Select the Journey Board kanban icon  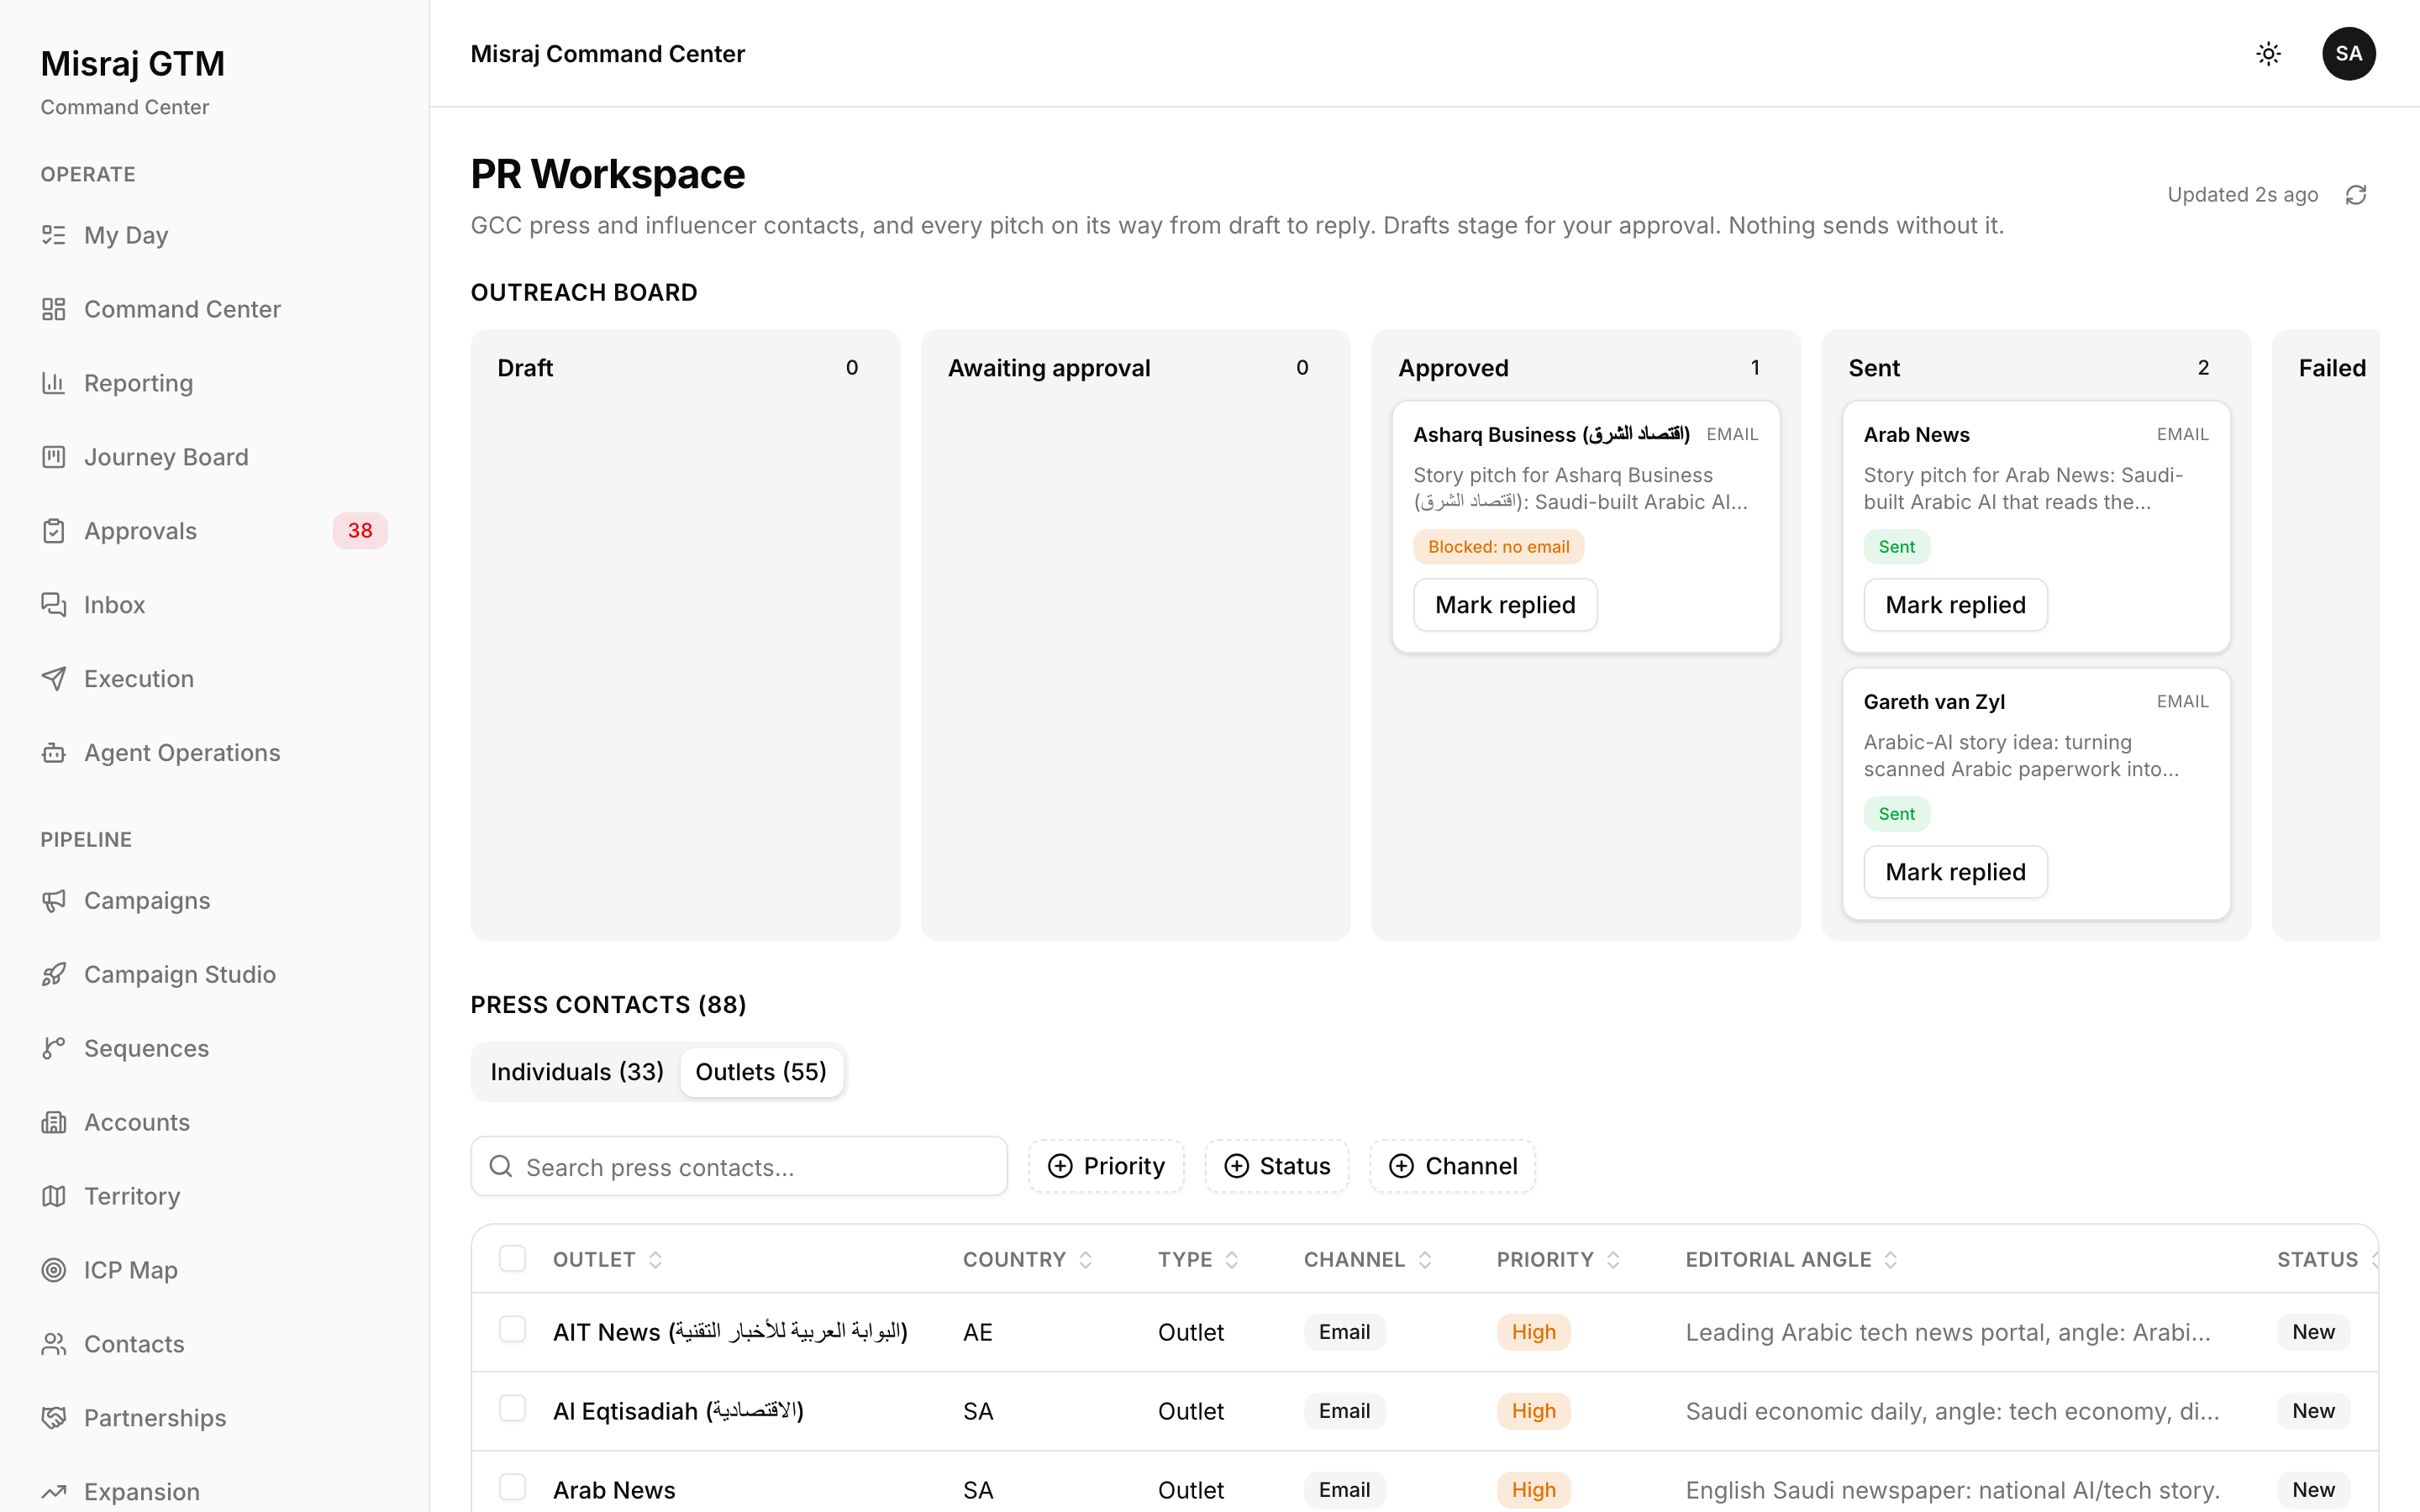pyautogui.click(x=54, y=457)
